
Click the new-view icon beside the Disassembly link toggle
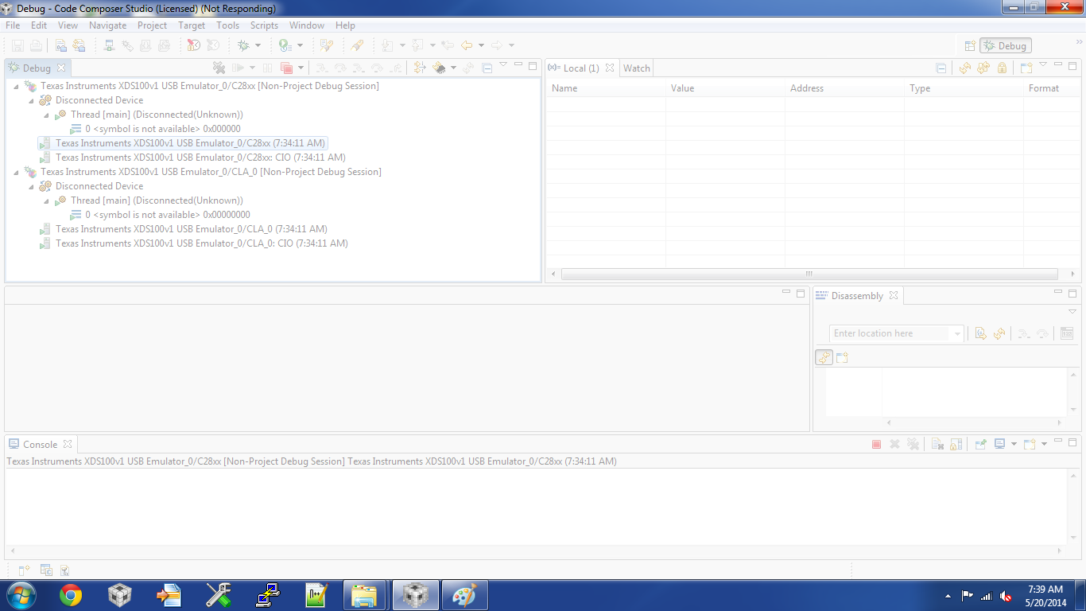842,357
